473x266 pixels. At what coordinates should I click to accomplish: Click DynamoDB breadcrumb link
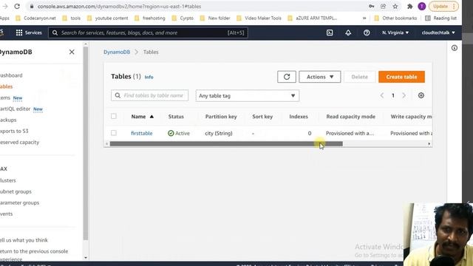pos(117,52)
